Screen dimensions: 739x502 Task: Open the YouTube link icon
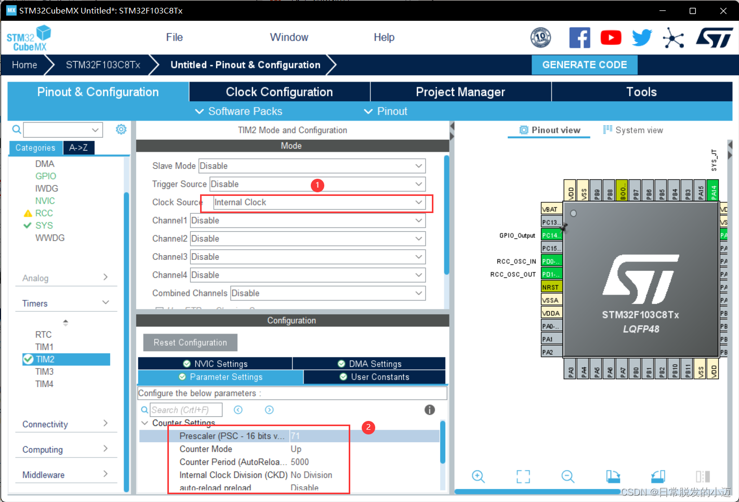click(x=611, y=37)
